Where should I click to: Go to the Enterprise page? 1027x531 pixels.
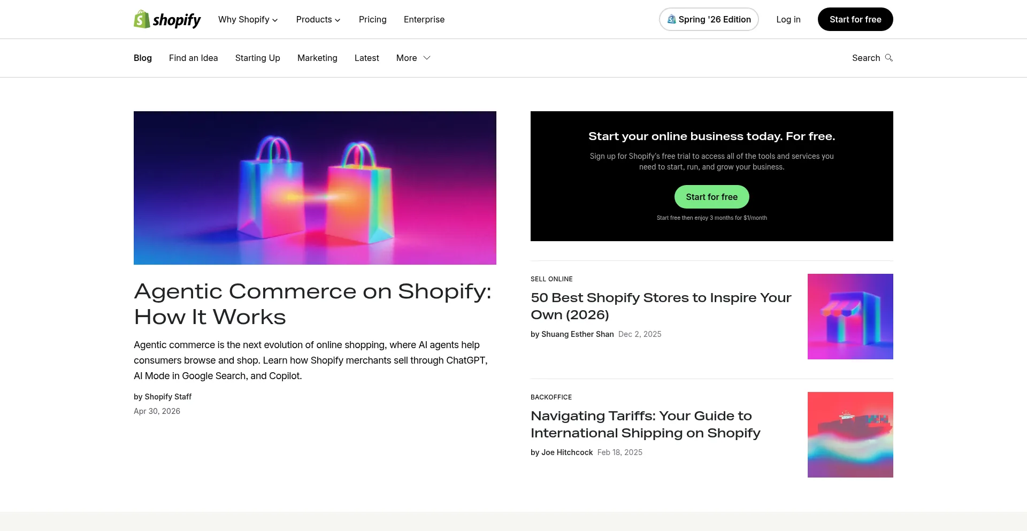click(424, 19)
